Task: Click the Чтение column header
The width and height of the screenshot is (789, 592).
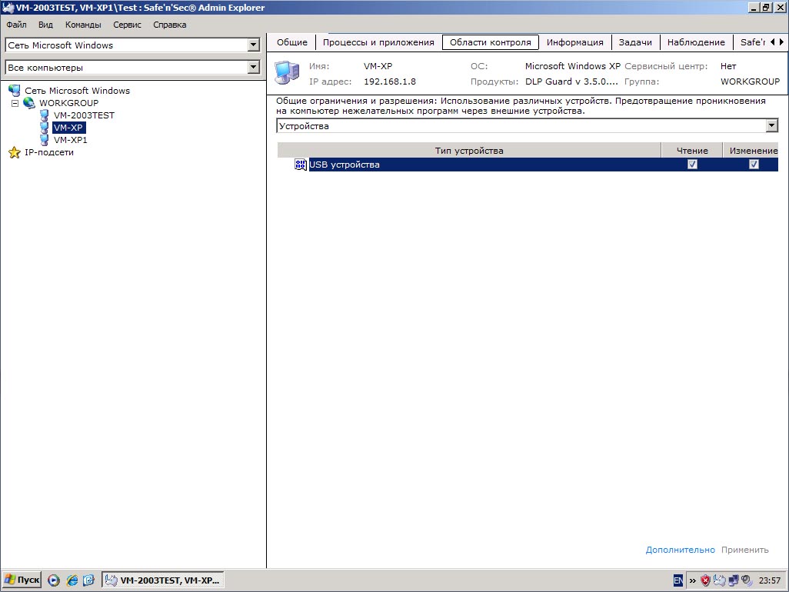Action: 692,151
